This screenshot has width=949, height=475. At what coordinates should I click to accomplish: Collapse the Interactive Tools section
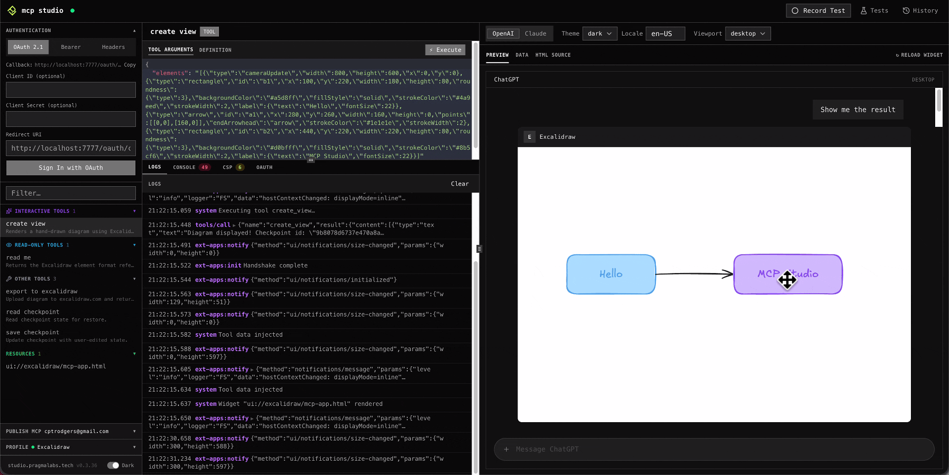[134, 211]
